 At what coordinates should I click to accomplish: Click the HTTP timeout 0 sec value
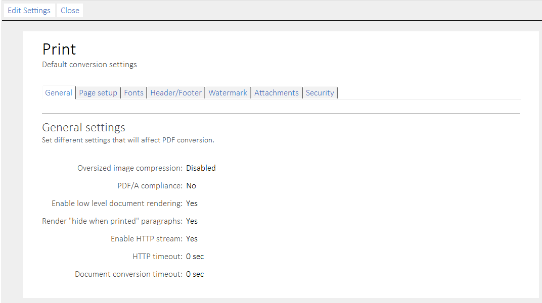[195, 257]
